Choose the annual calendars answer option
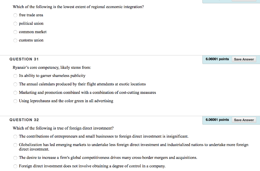 pos(15,84)
